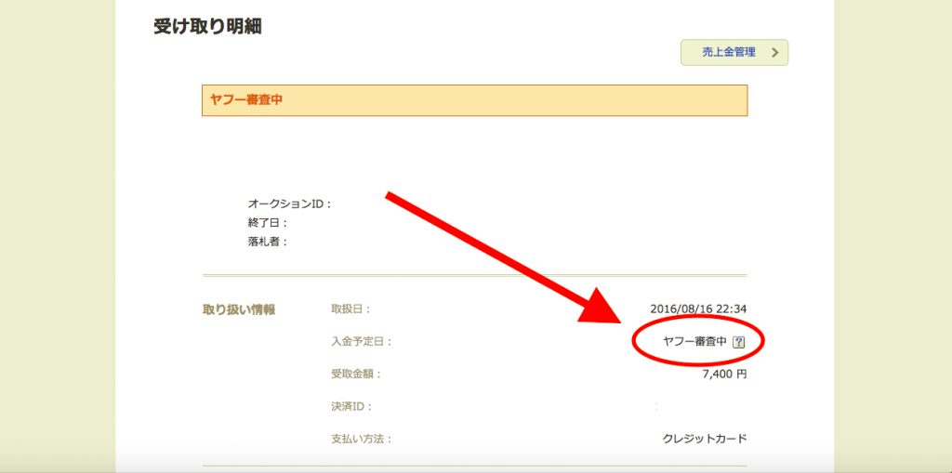Click the クレジットカード payment method value

[704, 439]
